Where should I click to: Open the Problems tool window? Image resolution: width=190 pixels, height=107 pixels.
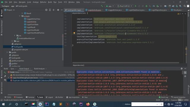coord(18,97)
